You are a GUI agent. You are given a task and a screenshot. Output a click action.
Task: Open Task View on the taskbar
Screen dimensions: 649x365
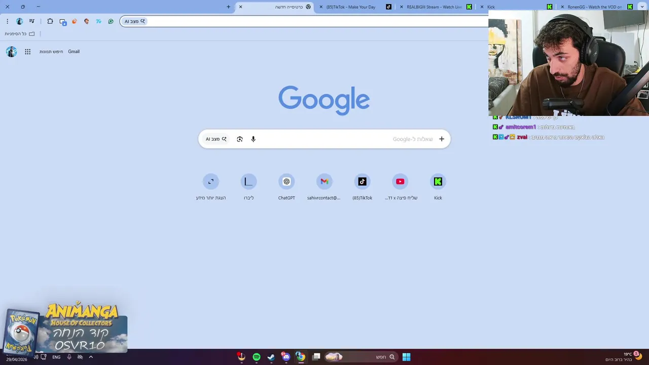click(316, 357)
